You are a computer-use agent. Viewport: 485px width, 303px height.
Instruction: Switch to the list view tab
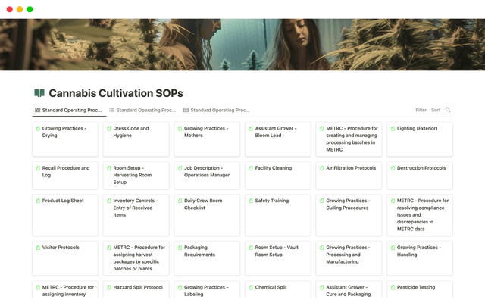tap(142, 110)
